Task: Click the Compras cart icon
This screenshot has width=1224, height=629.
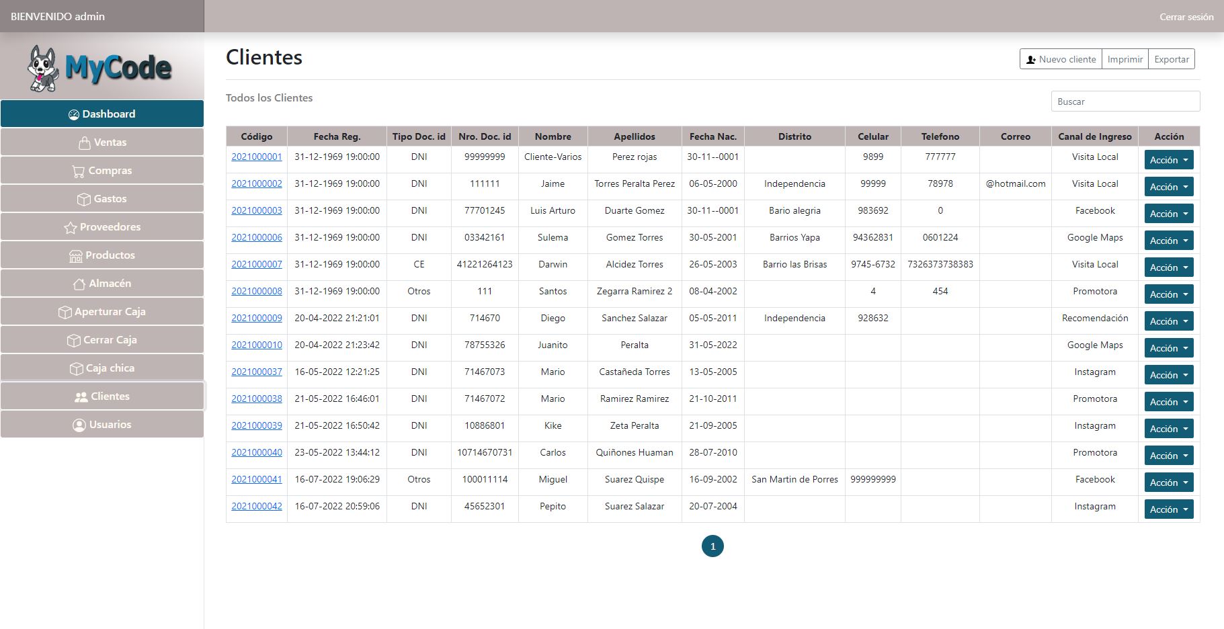Action: 79,171
